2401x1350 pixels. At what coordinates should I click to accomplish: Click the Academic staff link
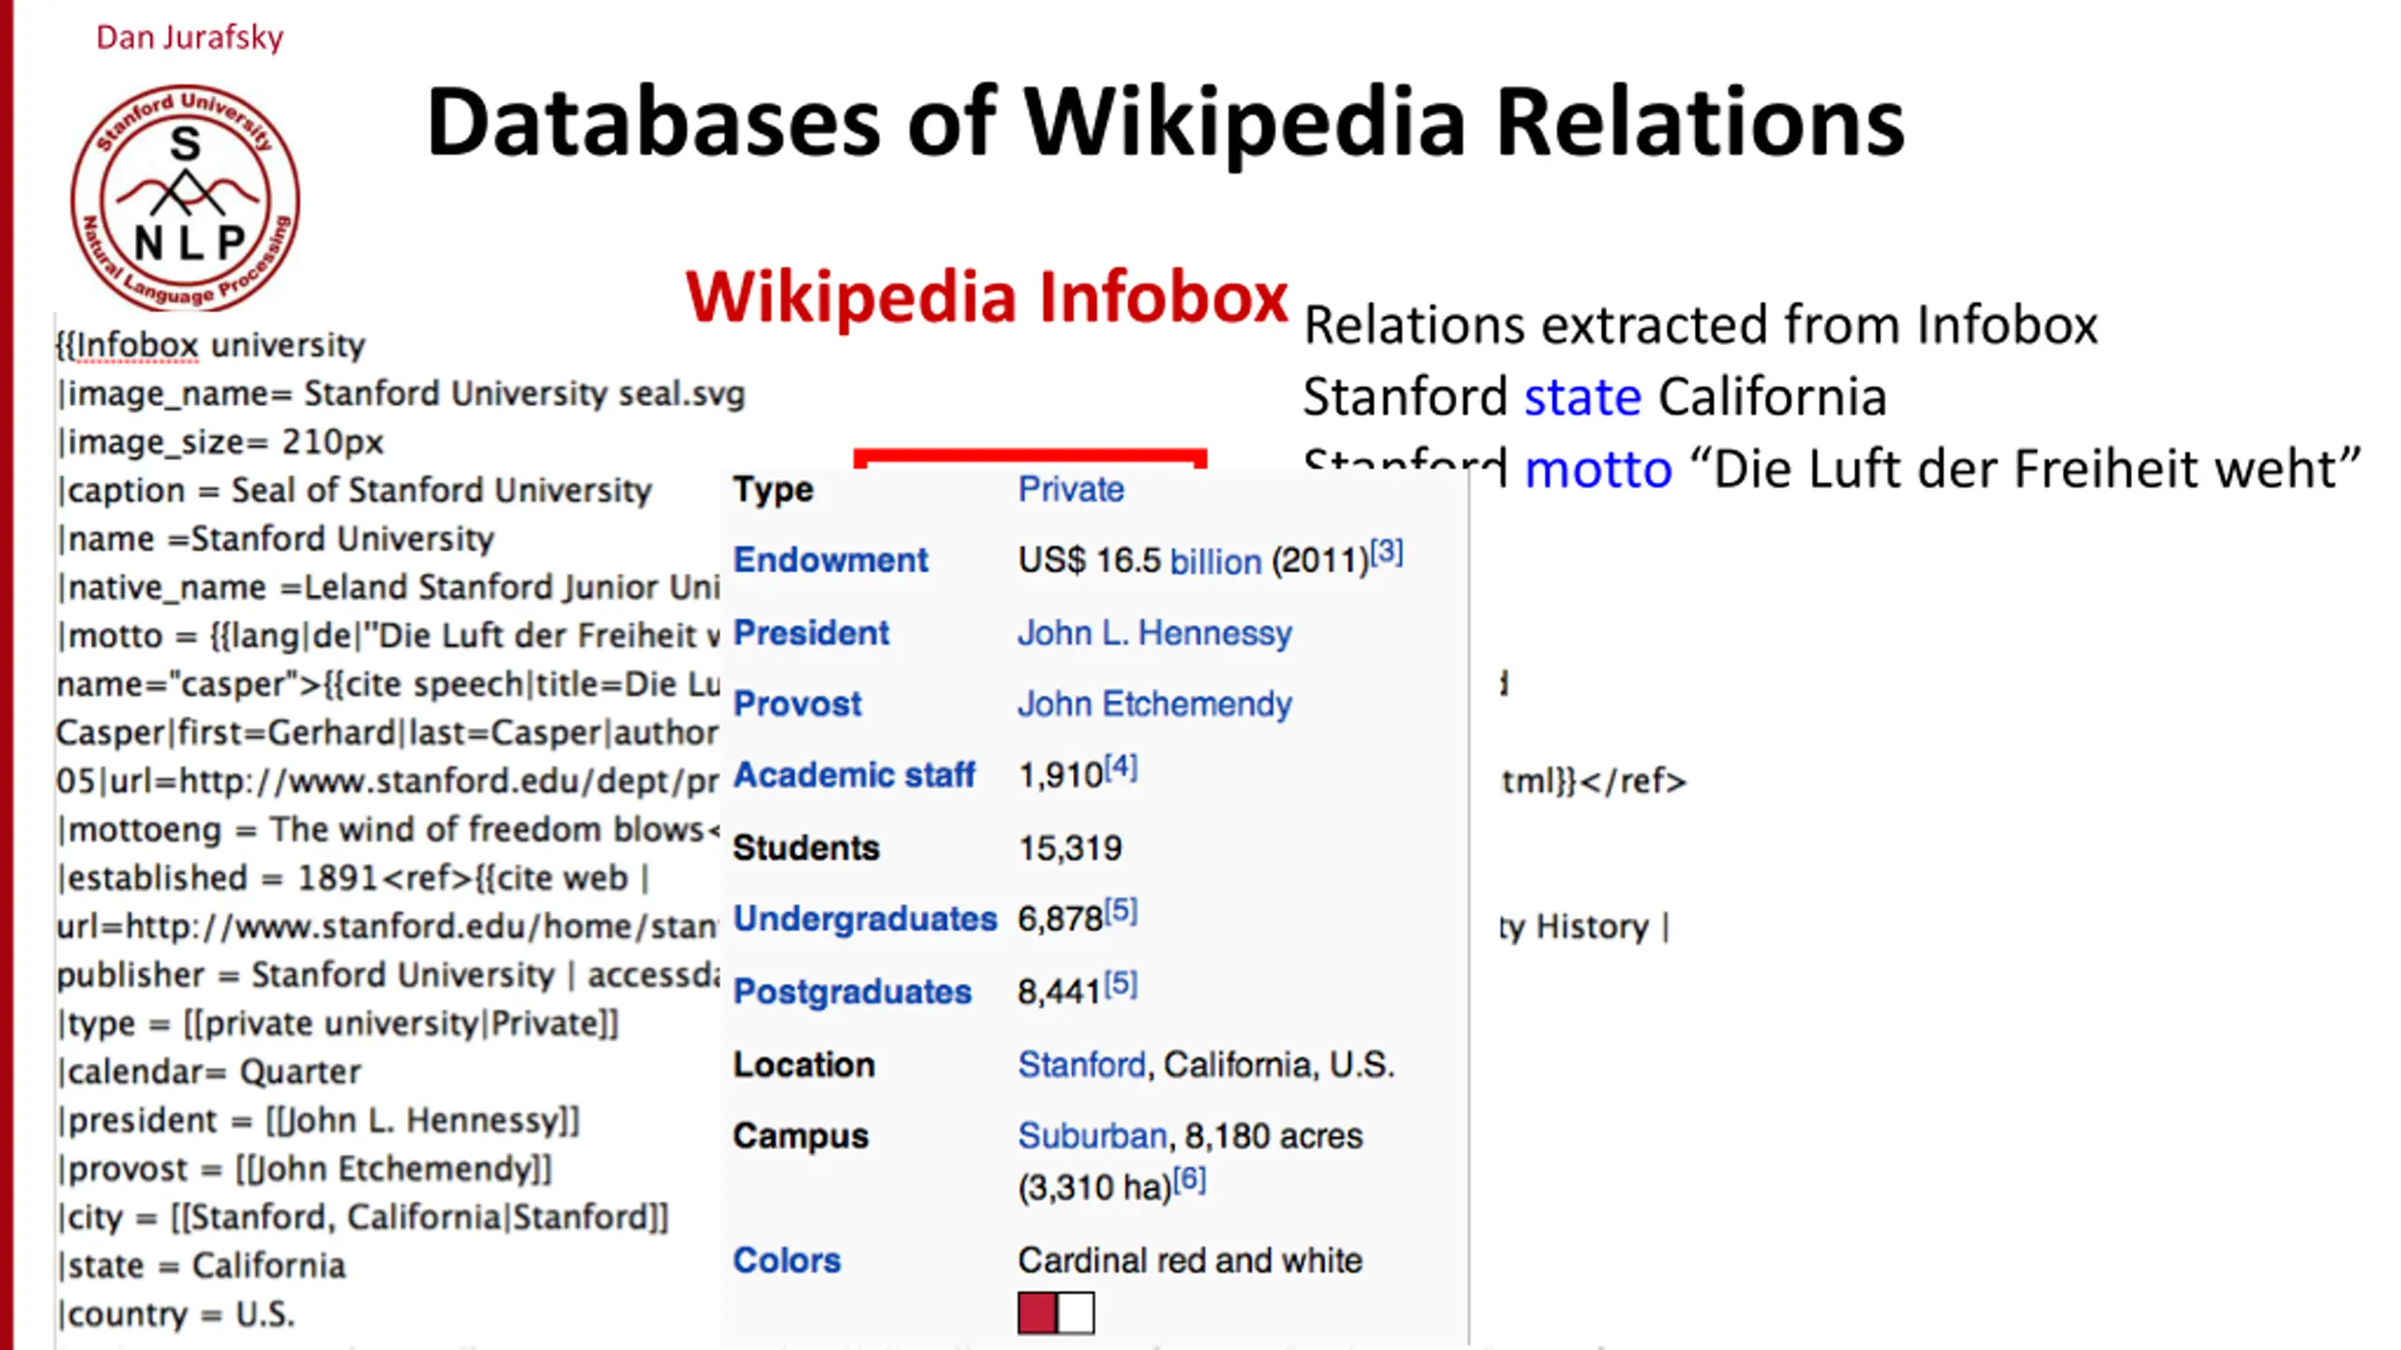[853, 775]
